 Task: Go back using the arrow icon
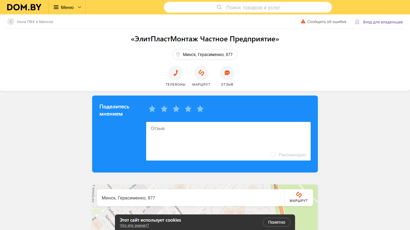coord(11,22)
